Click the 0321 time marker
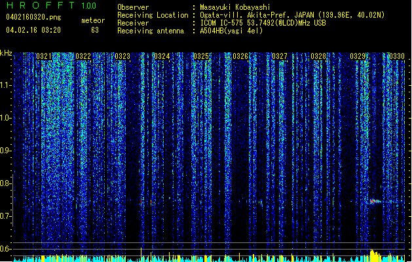The height and width of the screenshot is (262, 412). [x=44, y=56]
